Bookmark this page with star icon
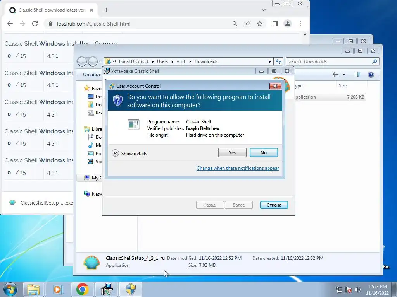 point(260,24)
